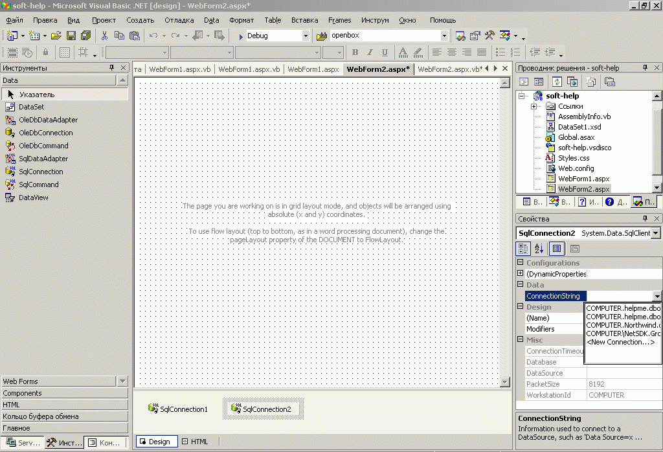Viewport: 663px width, 452px height.
Task: Open the Debug configuration dropdown
Action: pos(306,36)
